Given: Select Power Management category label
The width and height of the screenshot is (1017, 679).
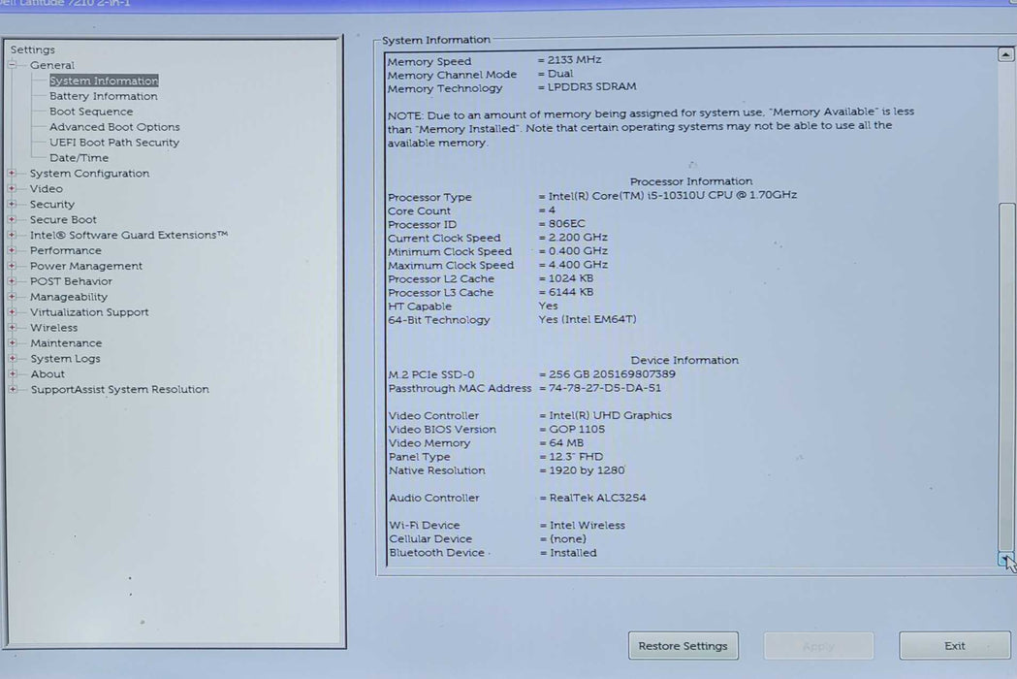Looking at the screenshot, I should (x=85, y=266).
